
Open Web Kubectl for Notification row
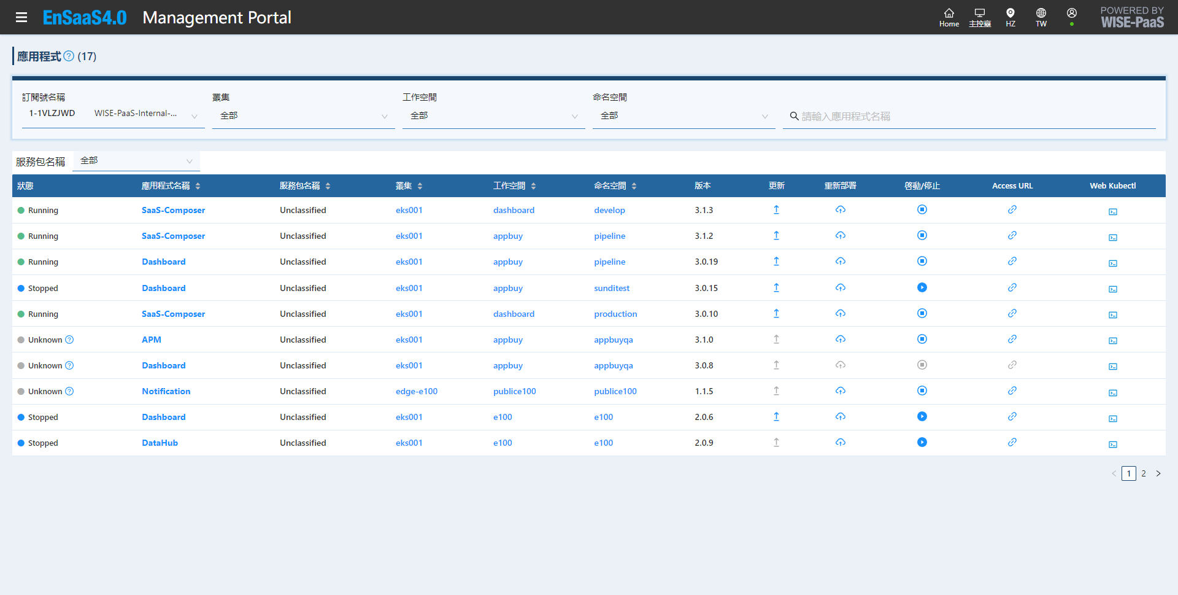click(1113, 393)
